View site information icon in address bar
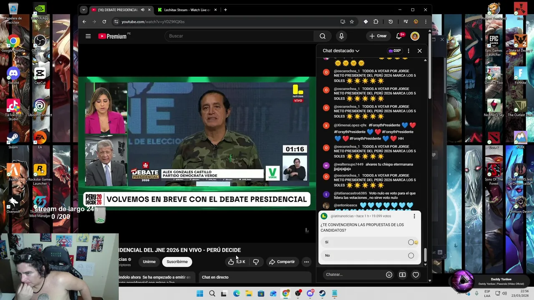Image resolution: width=534 pixels, height=300 pixels. [x=116, y=22]
